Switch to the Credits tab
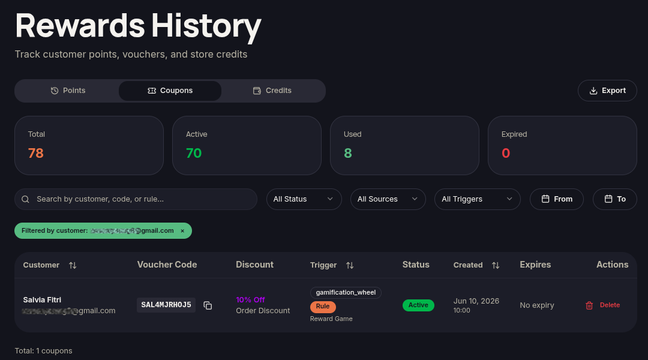Image resolution: width=648 pixels, height=360 pixels. tap(272, 91)
